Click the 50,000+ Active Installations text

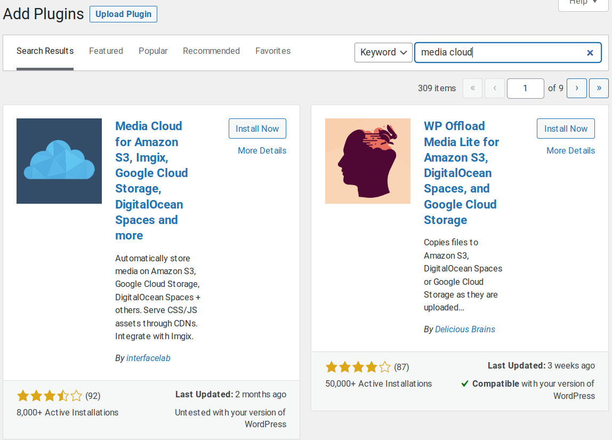click(379, 384)
